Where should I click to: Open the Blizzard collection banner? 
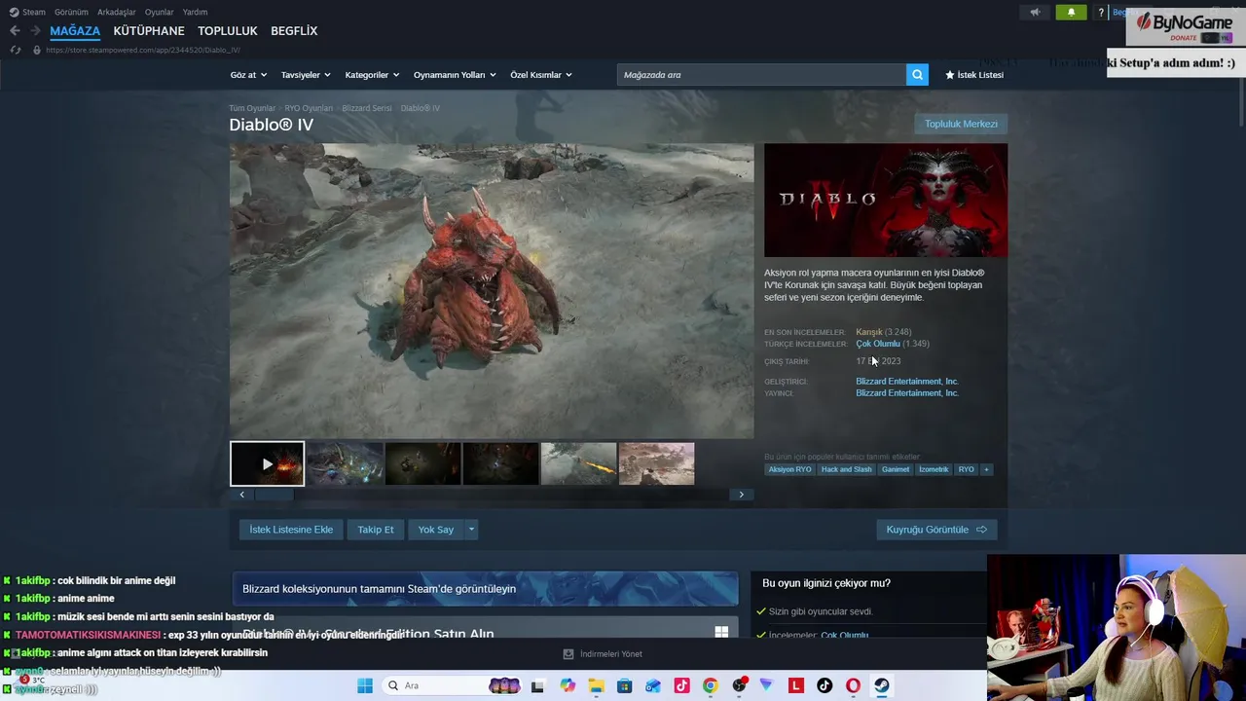point(485,589)
